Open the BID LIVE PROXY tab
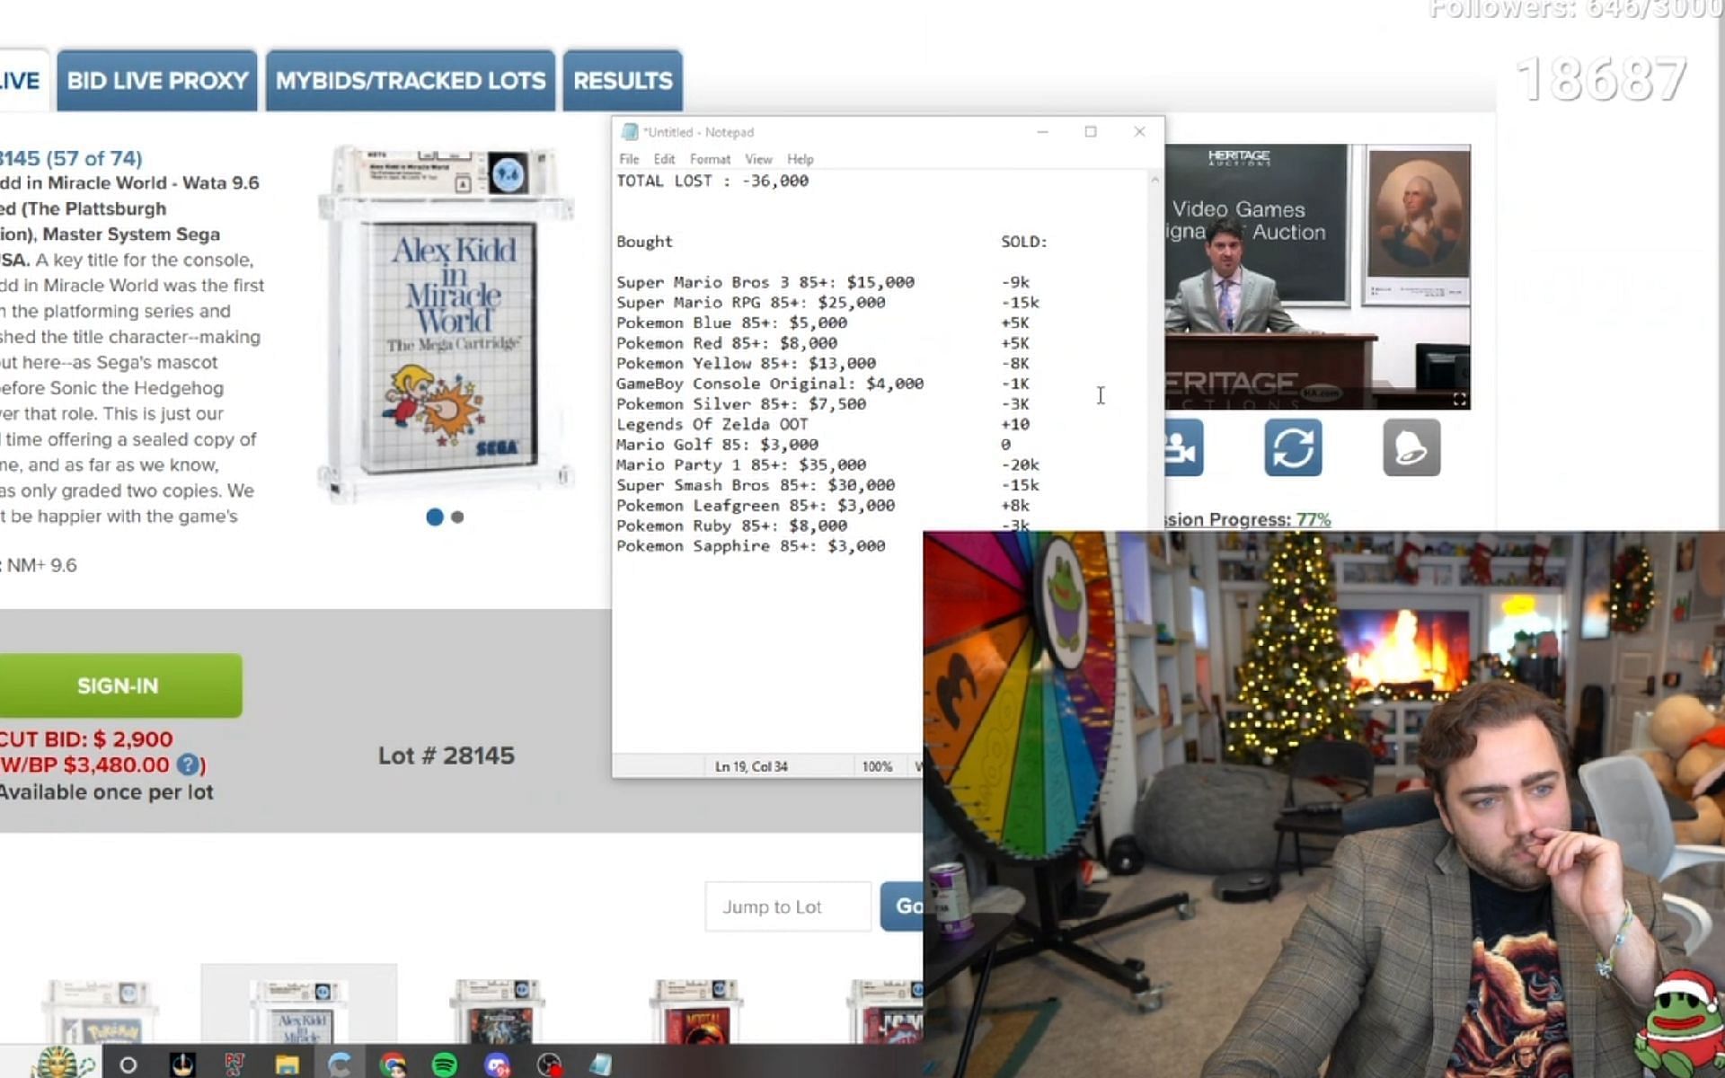Screen dimensions: 1725x1078 pyautogui.click(x=157, y=81)
